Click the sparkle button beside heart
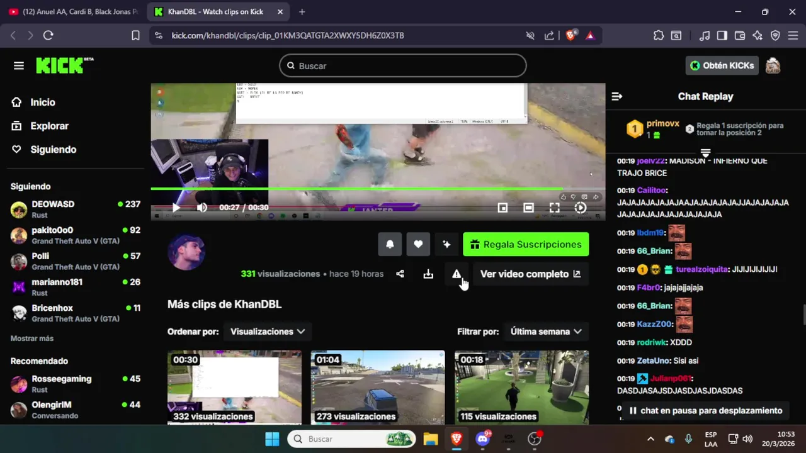This screenshot has height=453, width=806. (x=446, y=244)
